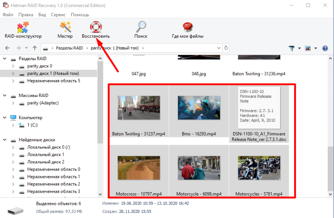334x218 pixels.
Task: Open the filter funnel icon
Action: click(292, 49)
